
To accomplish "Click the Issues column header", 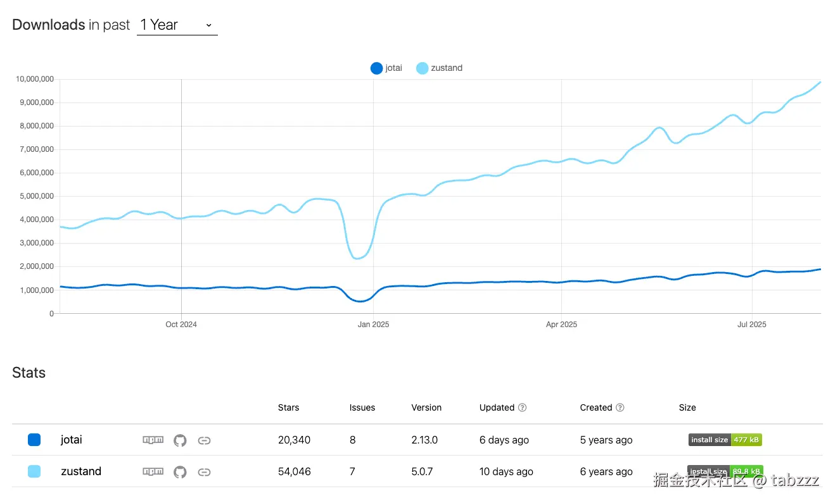I will 362,407.
